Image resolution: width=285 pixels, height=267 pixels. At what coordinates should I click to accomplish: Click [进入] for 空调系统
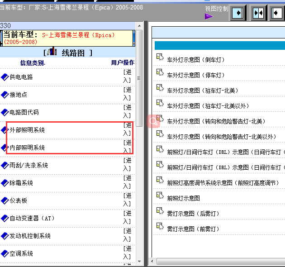[127, 253]
